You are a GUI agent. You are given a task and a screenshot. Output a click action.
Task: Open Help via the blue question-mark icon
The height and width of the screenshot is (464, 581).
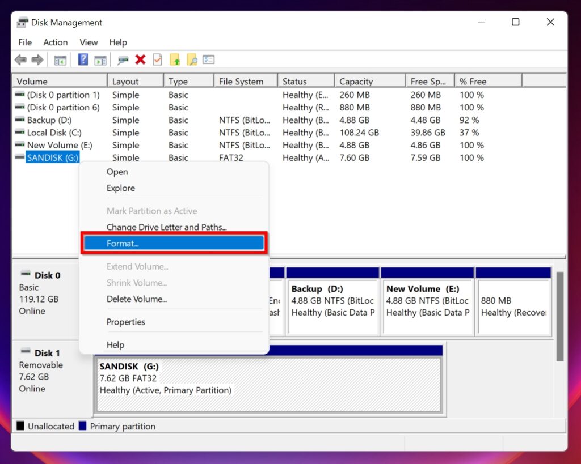pos(83,60)
